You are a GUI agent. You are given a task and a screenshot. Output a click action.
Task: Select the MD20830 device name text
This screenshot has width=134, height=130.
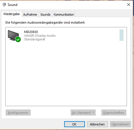(31, 32)
